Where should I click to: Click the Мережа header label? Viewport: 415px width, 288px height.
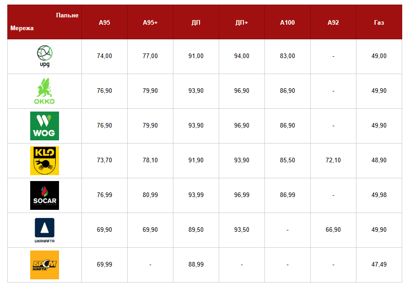(x=22, y=28)
